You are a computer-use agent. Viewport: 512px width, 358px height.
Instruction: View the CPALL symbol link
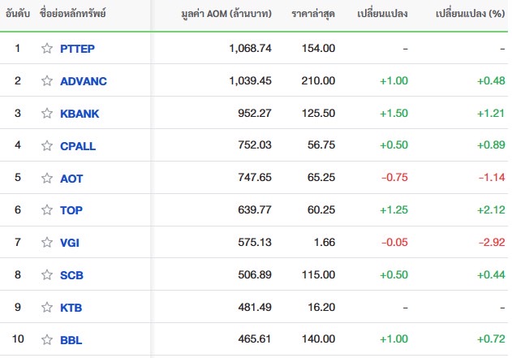(x=78, y=146)
